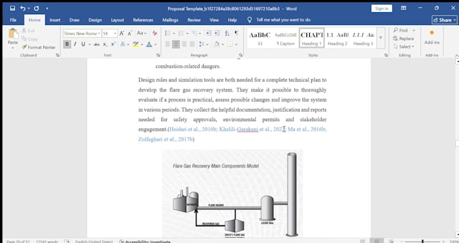This screenshot has width=459, height=243.
Task: Save the document with the floppy disk icon
Action: coord(12,9)
